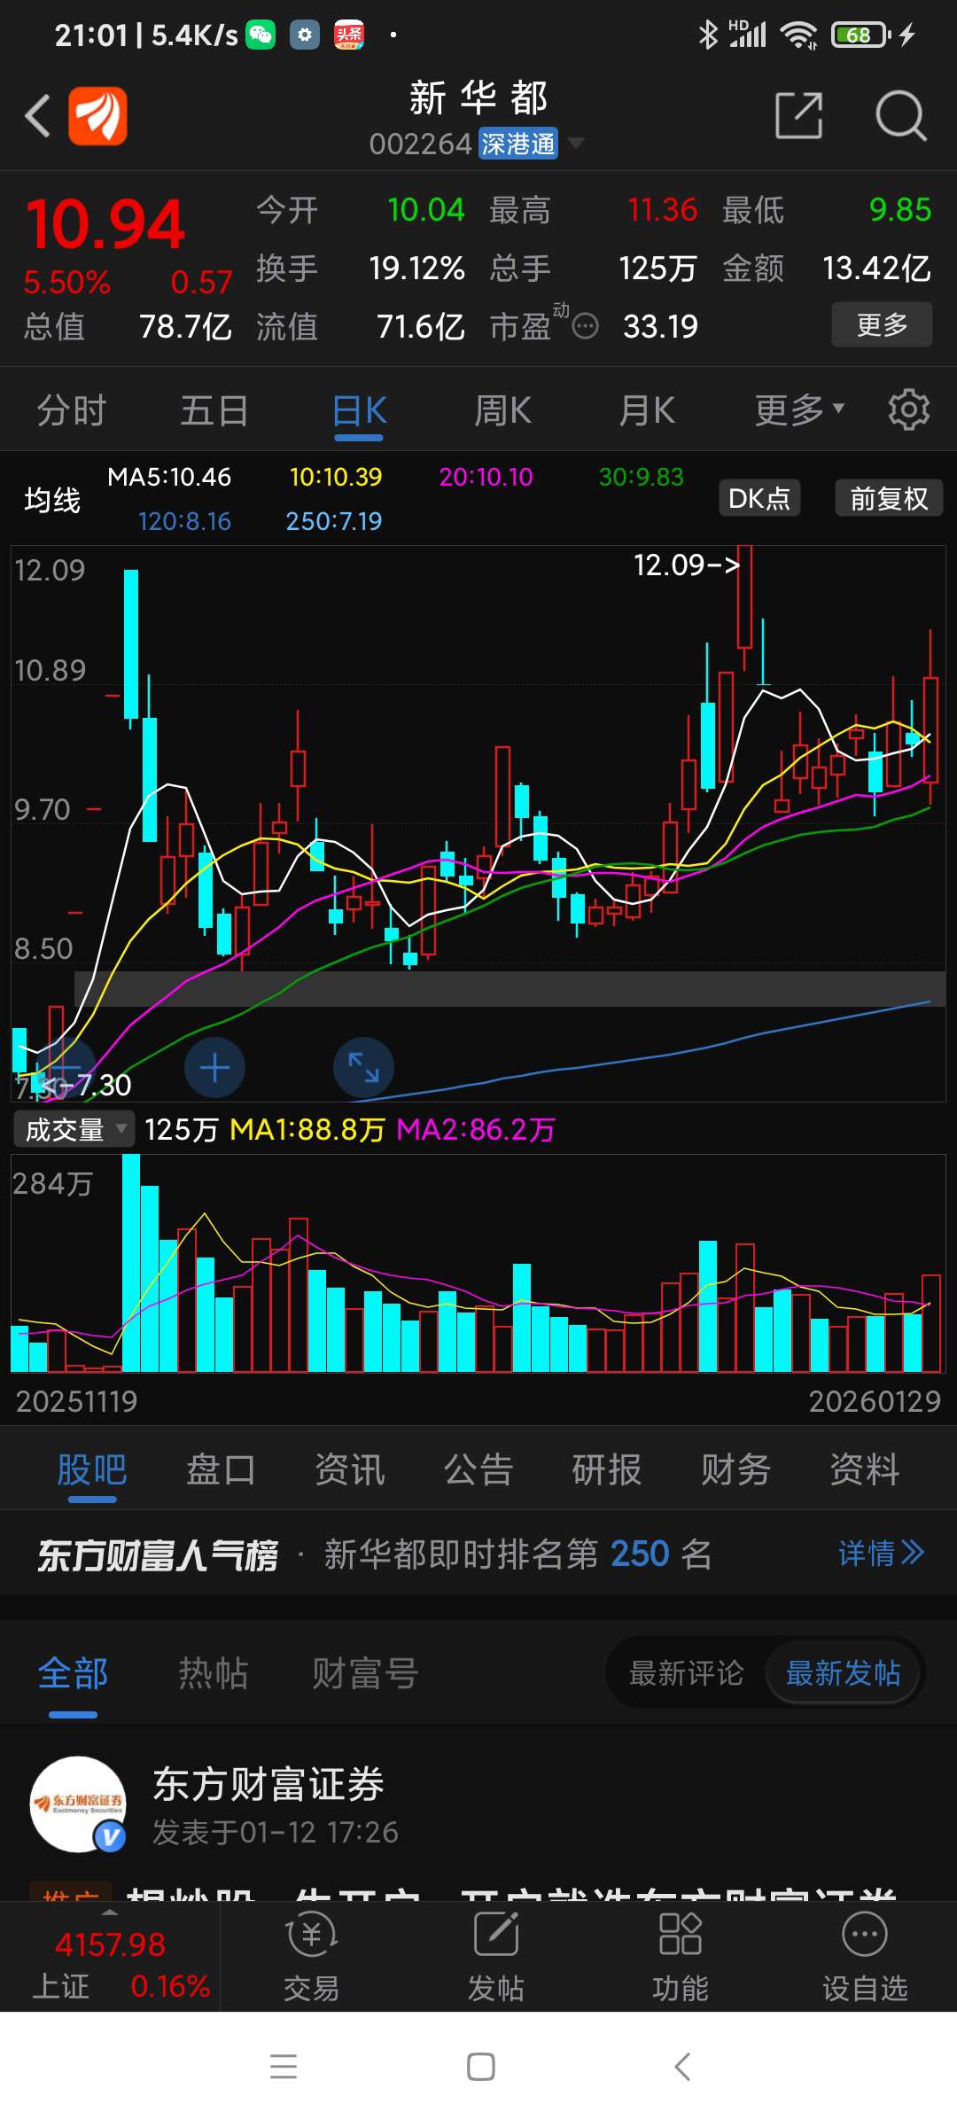Tap the partly hidden chart button at left
The image size is (957, 2127).
pos(64,1070)
